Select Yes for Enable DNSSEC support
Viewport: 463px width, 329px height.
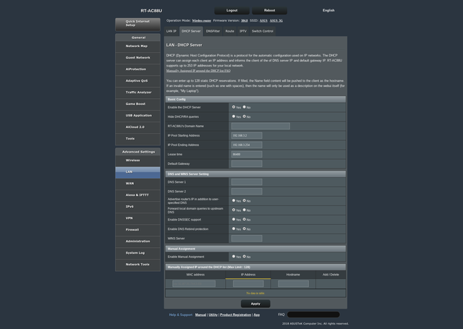point(234,219)
